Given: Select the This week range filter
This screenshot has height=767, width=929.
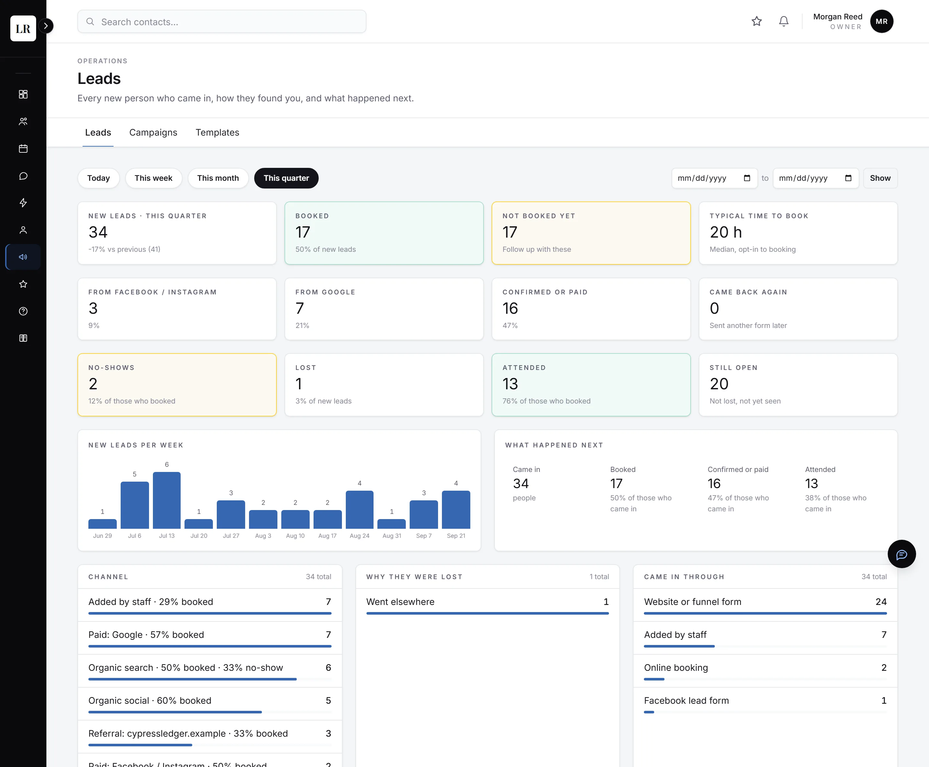Looking at the screenshot, I should point(153,178).
